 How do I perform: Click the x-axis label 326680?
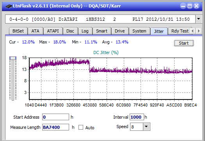click(x=73, y=105)
